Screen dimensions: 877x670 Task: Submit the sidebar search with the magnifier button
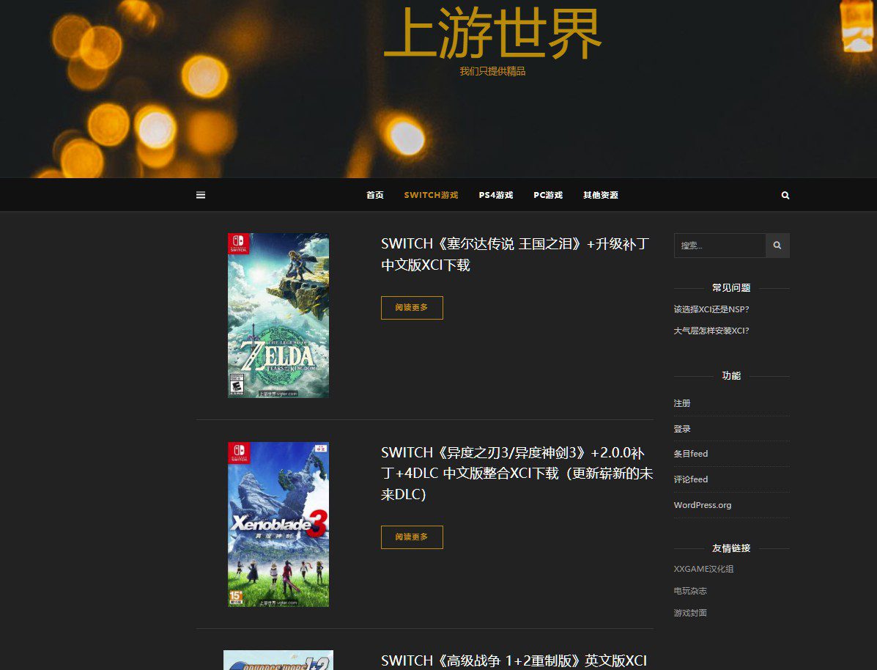pyautogui.click(x=777, y=246)
